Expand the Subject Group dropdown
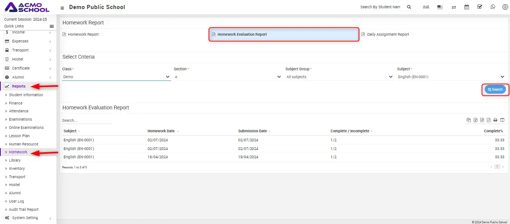 point(339,77)
